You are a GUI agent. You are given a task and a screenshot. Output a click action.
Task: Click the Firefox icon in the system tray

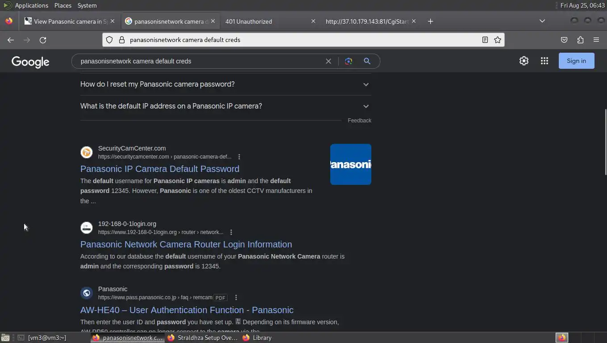click(x=562, y=338)
